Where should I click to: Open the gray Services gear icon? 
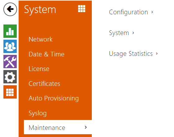(10, 77)
